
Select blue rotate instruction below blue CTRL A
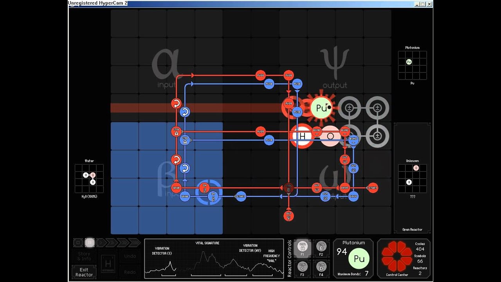[185, 168]
